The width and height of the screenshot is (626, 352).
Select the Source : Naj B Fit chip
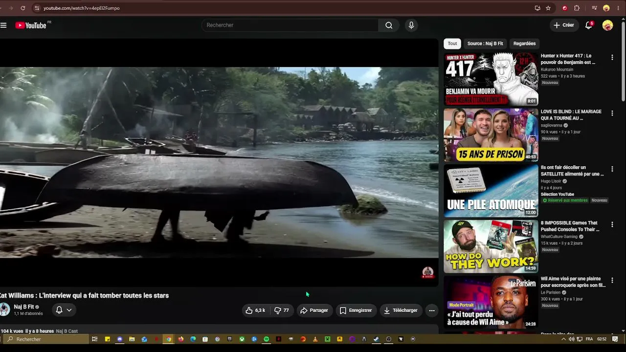[485, 44]
